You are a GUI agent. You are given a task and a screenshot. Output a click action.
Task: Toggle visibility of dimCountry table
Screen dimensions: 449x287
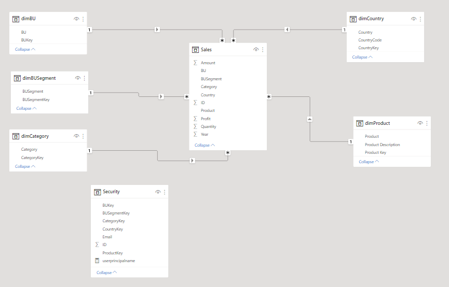[414, 19]
